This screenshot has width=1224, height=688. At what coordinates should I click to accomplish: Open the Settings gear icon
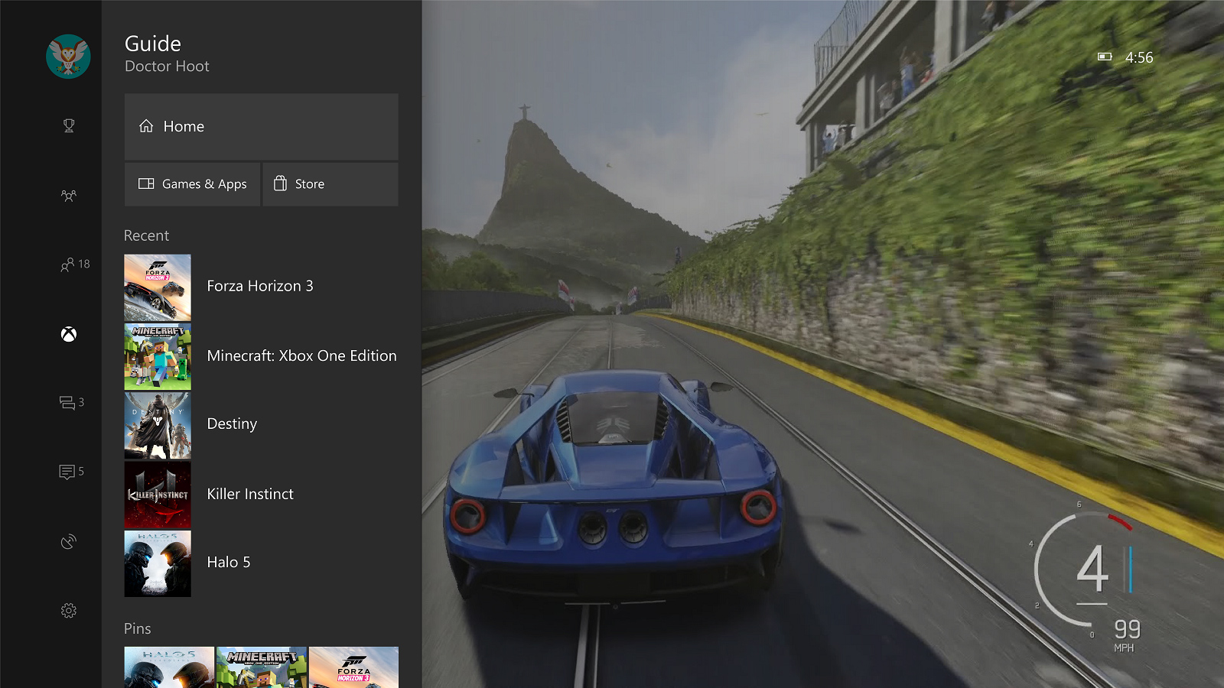[69, 611]
